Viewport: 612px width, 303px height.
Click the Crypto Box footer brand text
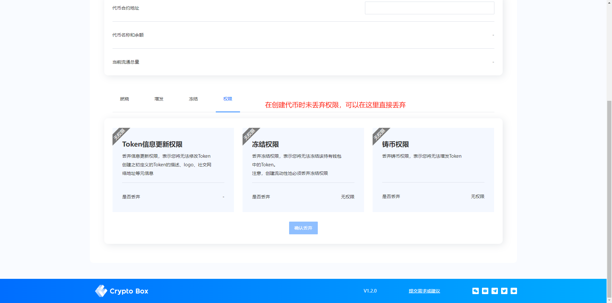129,291
